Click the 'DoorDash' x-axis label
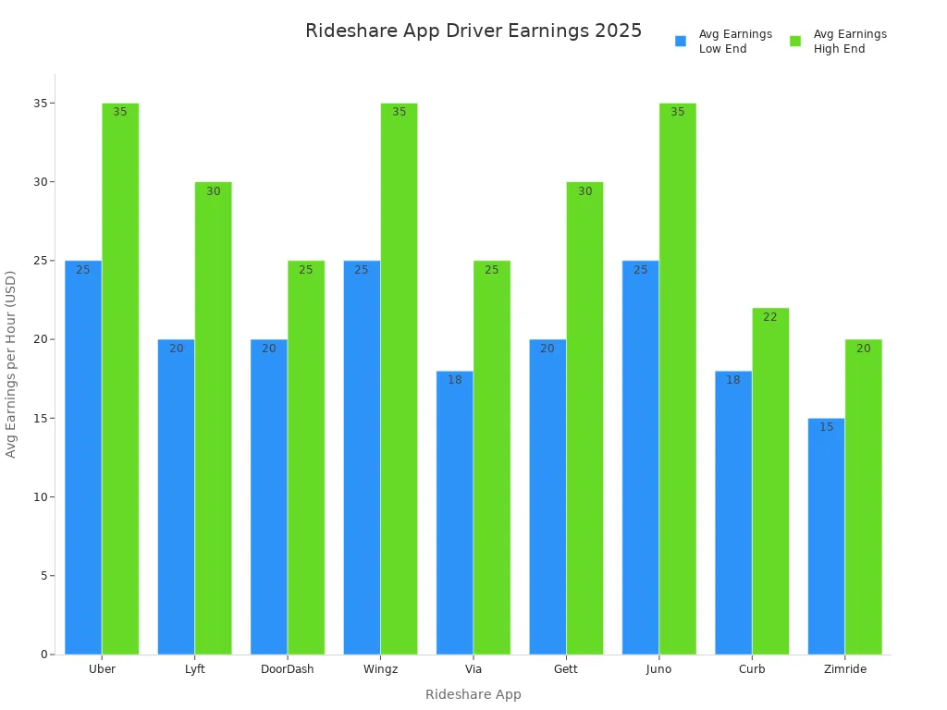 (x=288, y=669)
